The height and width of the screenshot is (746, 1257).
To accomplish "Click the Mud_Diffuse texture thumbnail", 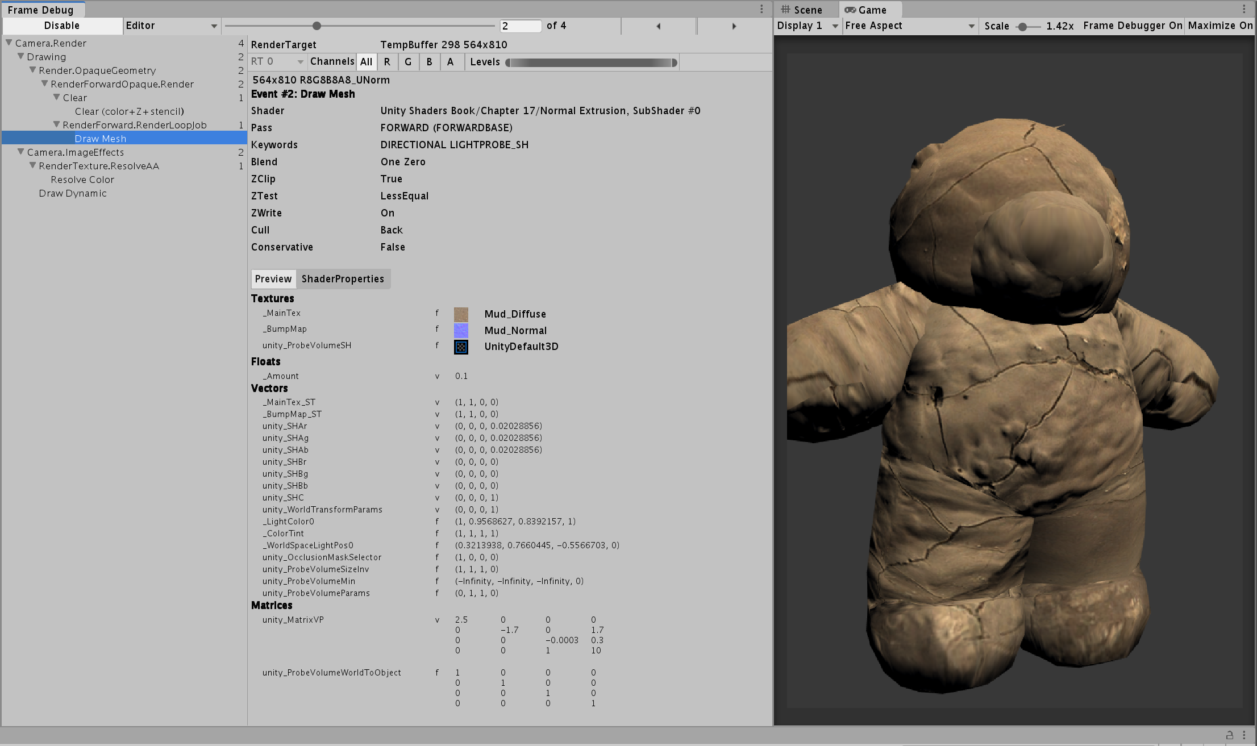I will coord(461,314).
